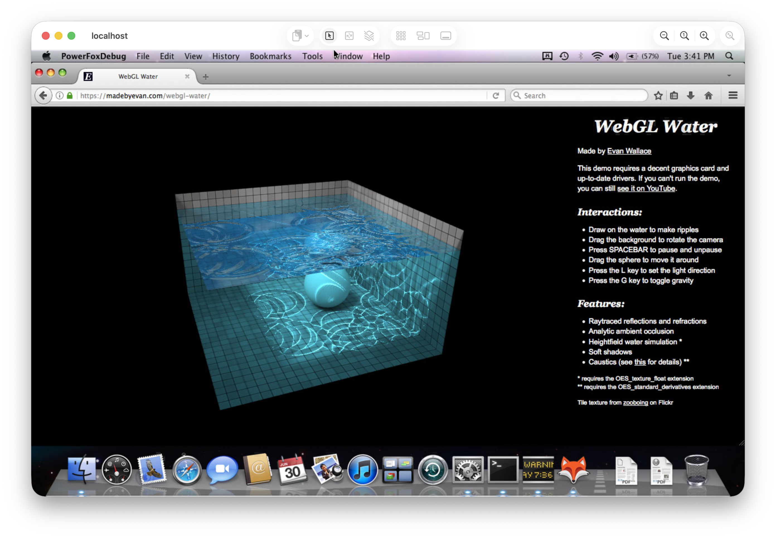Expand the tab list dropdown arrow

click(x=729, y=76)
